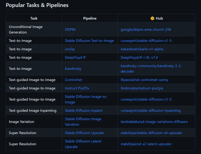Select the Stable Diffusion Upscale pipeline link
The height and width of the screenshot is (154, 201).
point(84,133)
